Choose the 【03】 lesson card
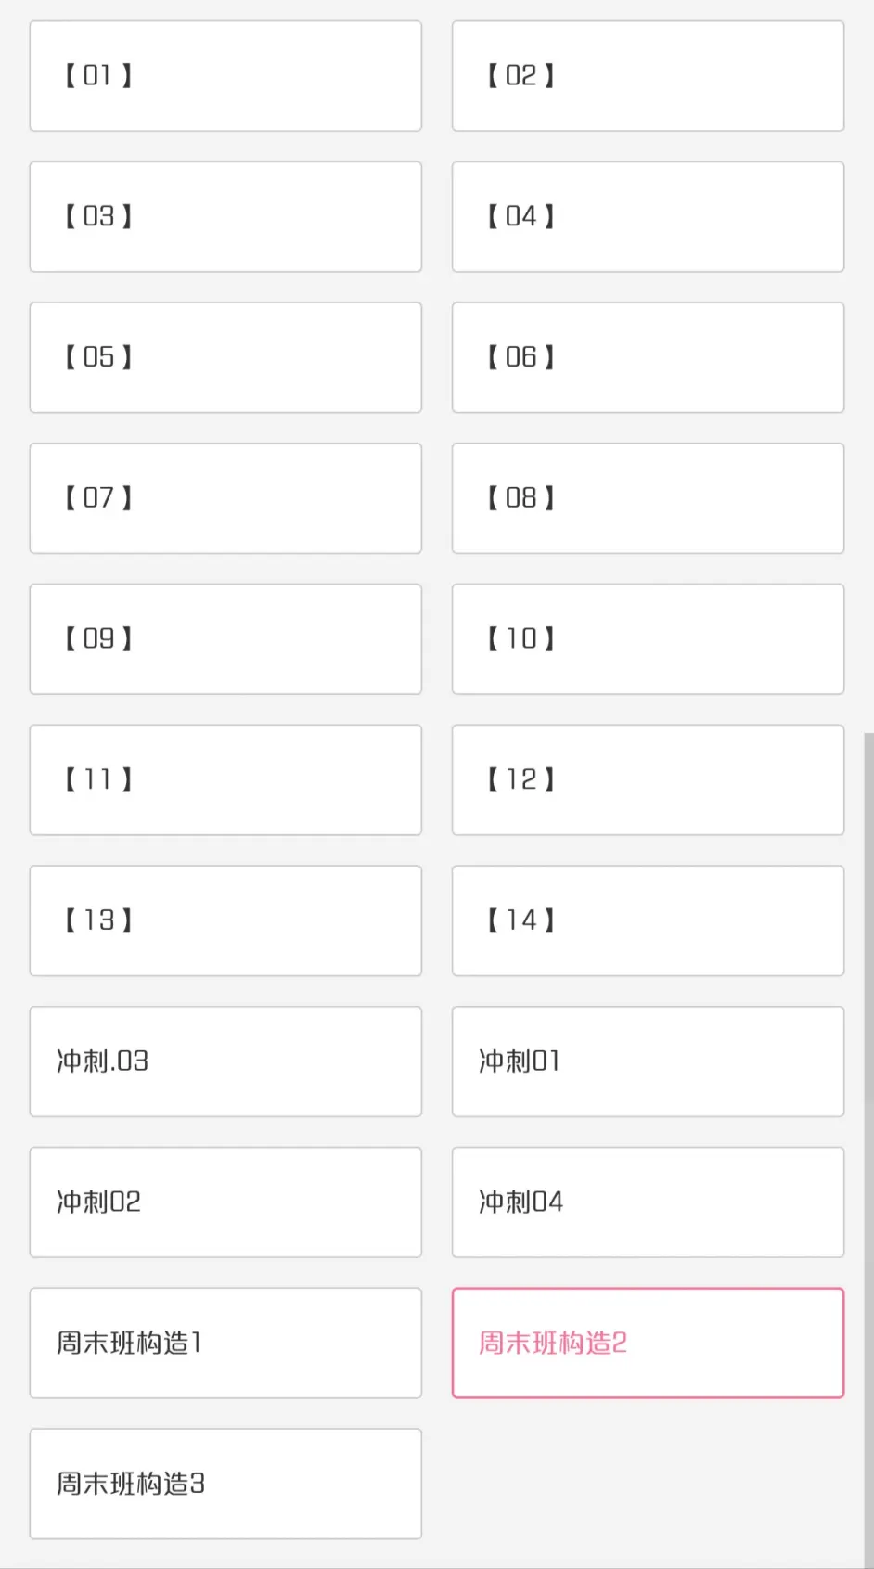Image resolution: width=874 pixels, height=1569 pixels. tap(225, 217)
